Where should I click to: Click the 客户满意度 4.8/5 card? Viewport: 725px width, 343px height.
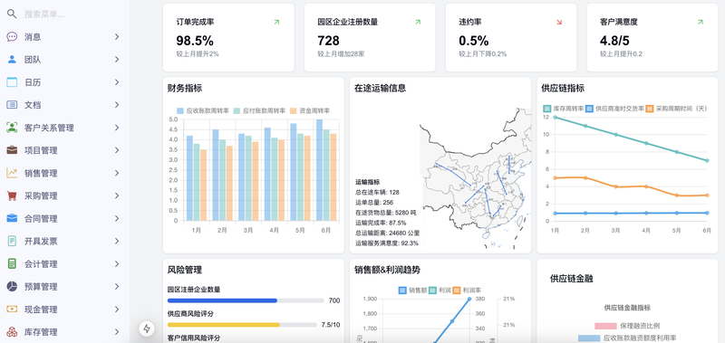click(x=652, y=37)
